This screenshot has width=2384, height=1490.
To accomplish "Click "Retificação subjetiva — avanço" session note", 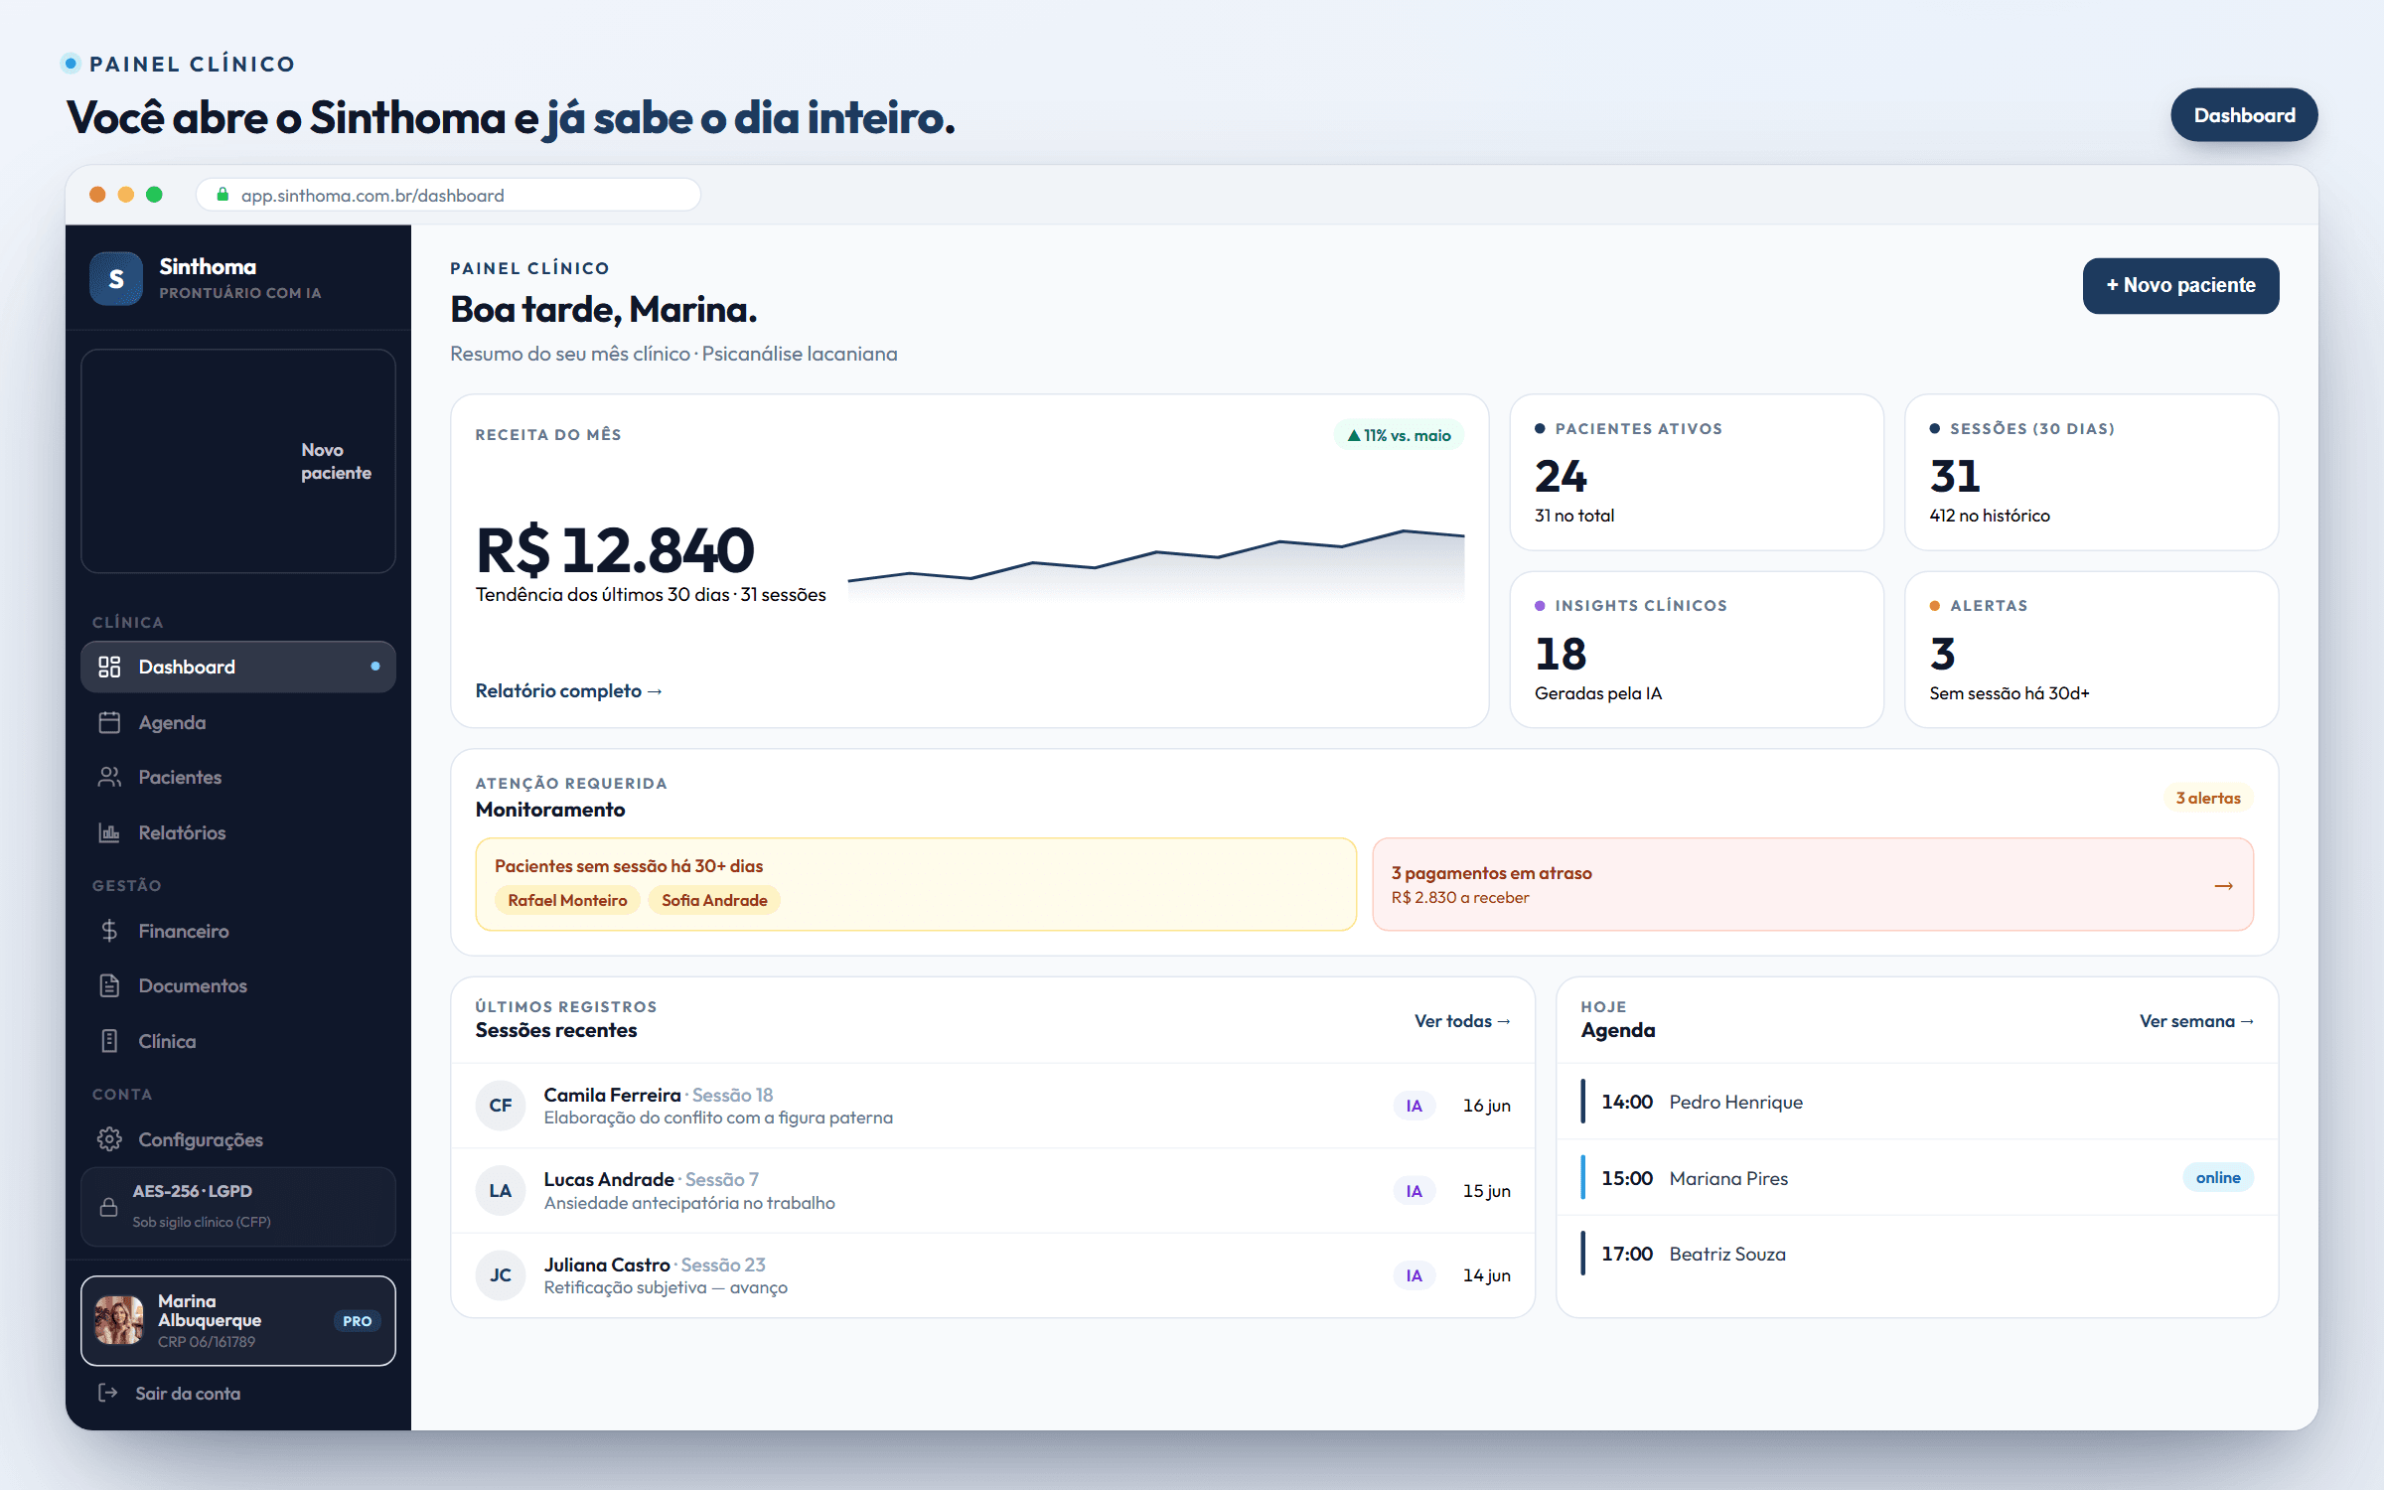I will tap(666, 1287).
